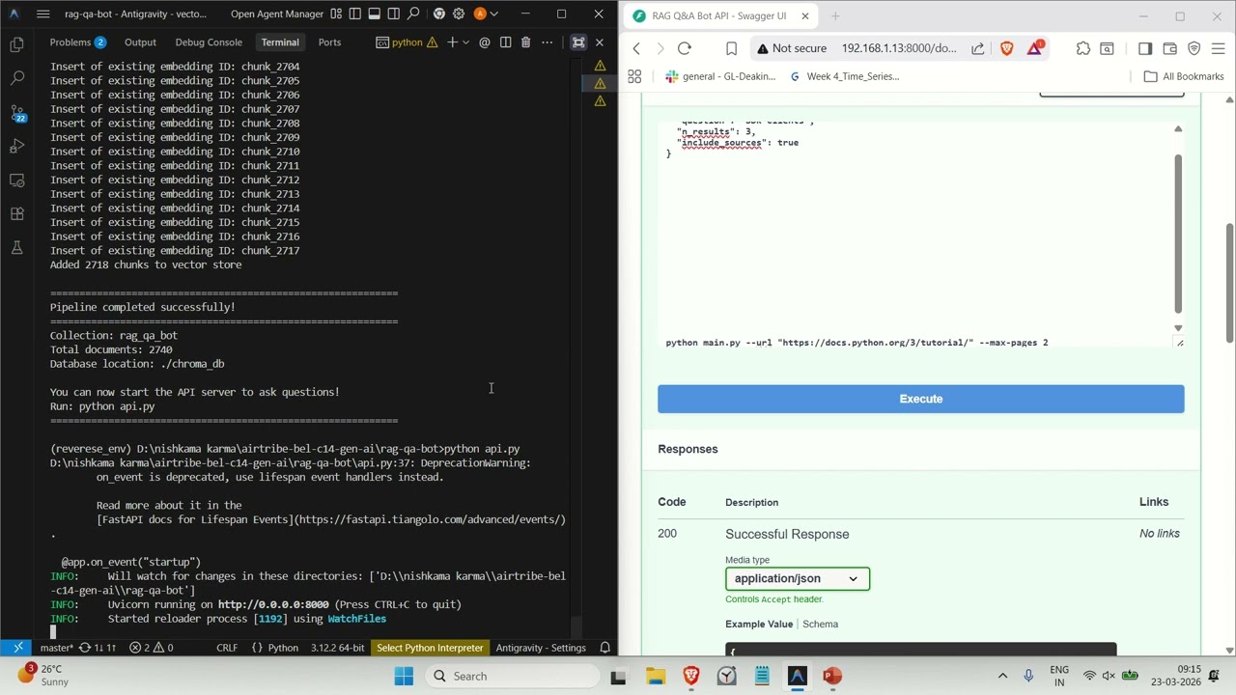Image resolution: width=1236 pixels, height=695 pixels.
Task: Open the Extensions view in the activity bar
Action: [x=16, y=214]
